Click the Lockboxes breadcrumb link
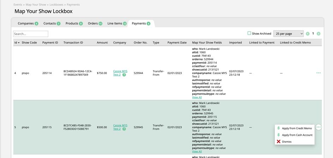 pyautogui.click(x=57, y=5)
